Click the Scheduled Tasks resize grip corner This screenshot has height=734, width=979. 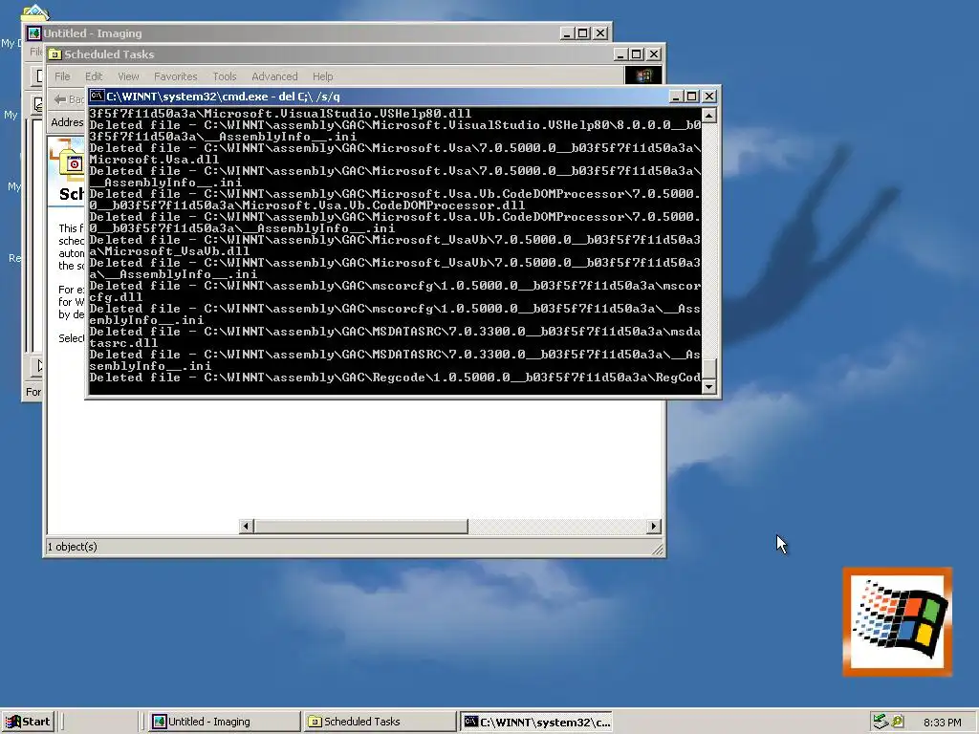pos(658,550)
